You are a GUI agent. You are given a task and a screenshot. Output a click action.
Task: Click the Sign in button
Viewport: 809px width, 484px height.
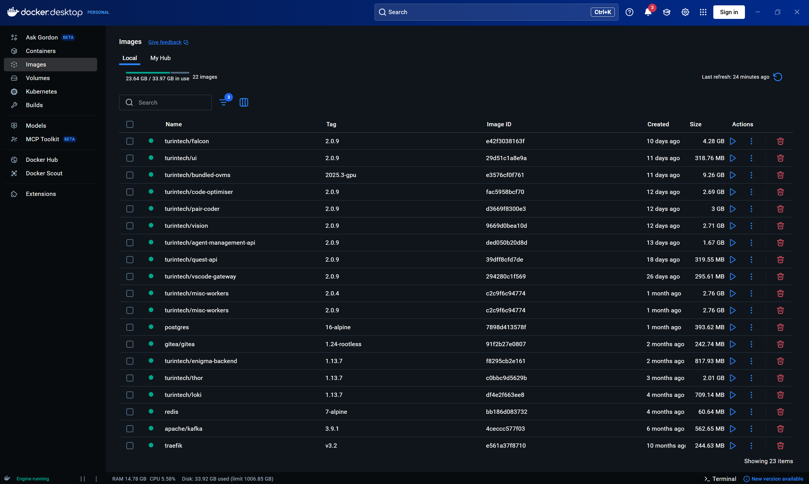pyautogui.click(x=729, y=12)
